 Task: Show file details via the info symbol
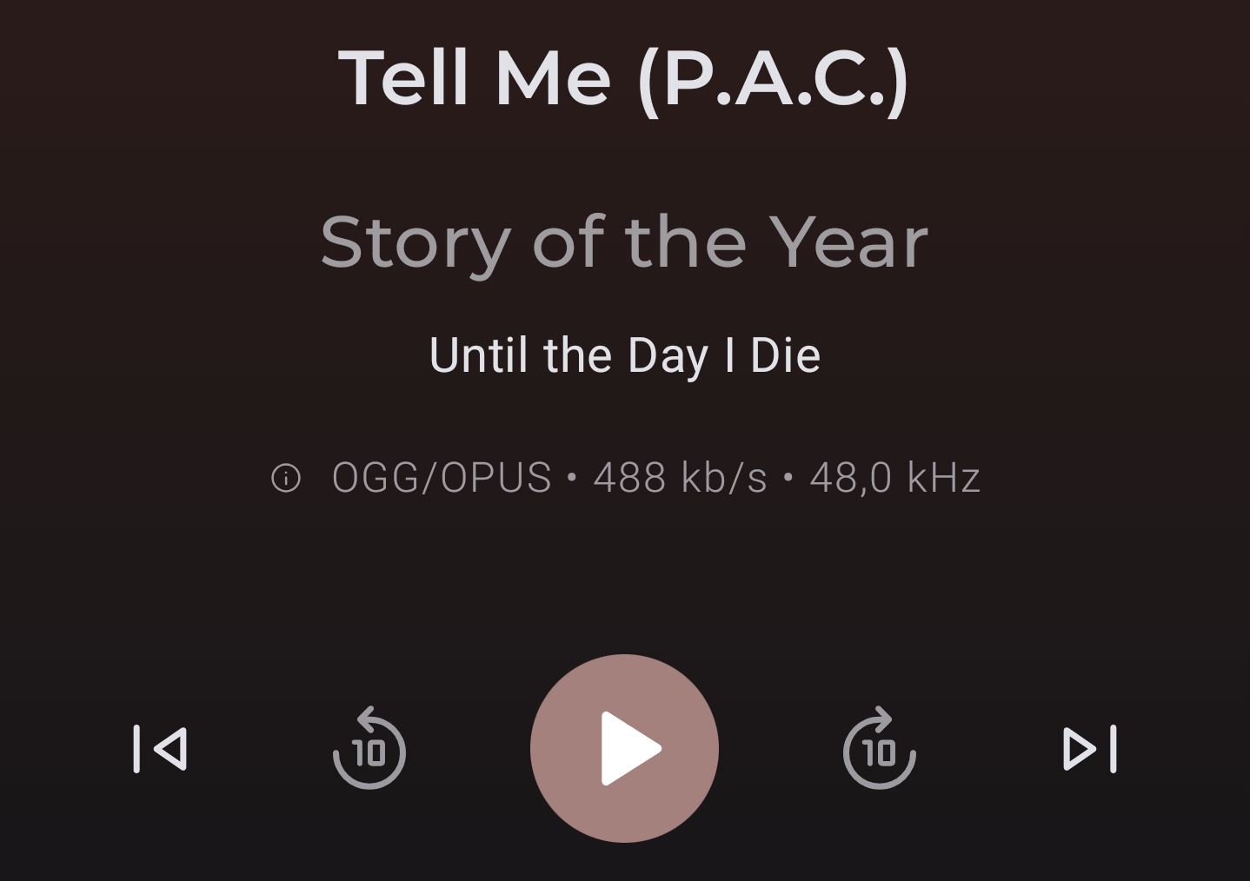(286, 478)
